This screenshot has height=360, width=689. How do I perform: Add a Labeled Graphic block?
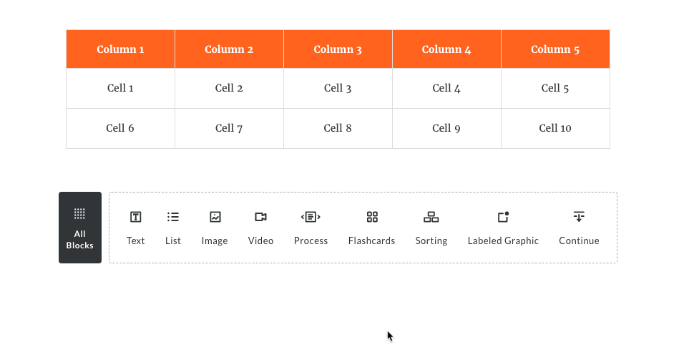coord(503,228)
